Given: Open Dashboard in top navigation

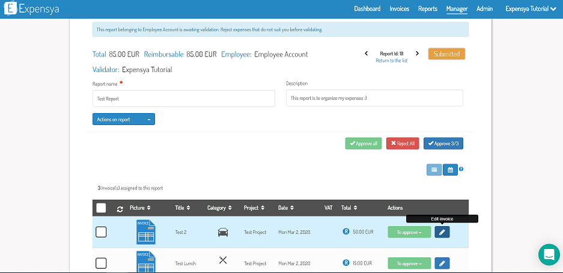Looking at the screenshot, I should coord(367,8).
